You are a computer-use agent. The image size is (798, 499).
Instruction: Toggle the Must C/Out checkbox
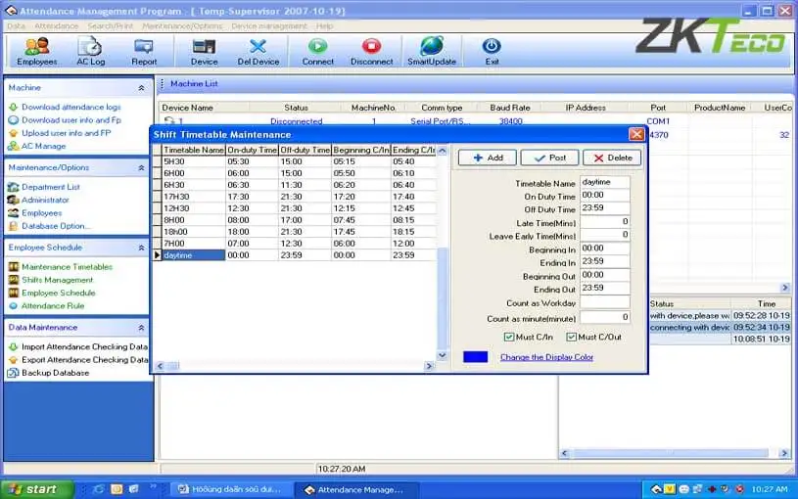point(571,337)
